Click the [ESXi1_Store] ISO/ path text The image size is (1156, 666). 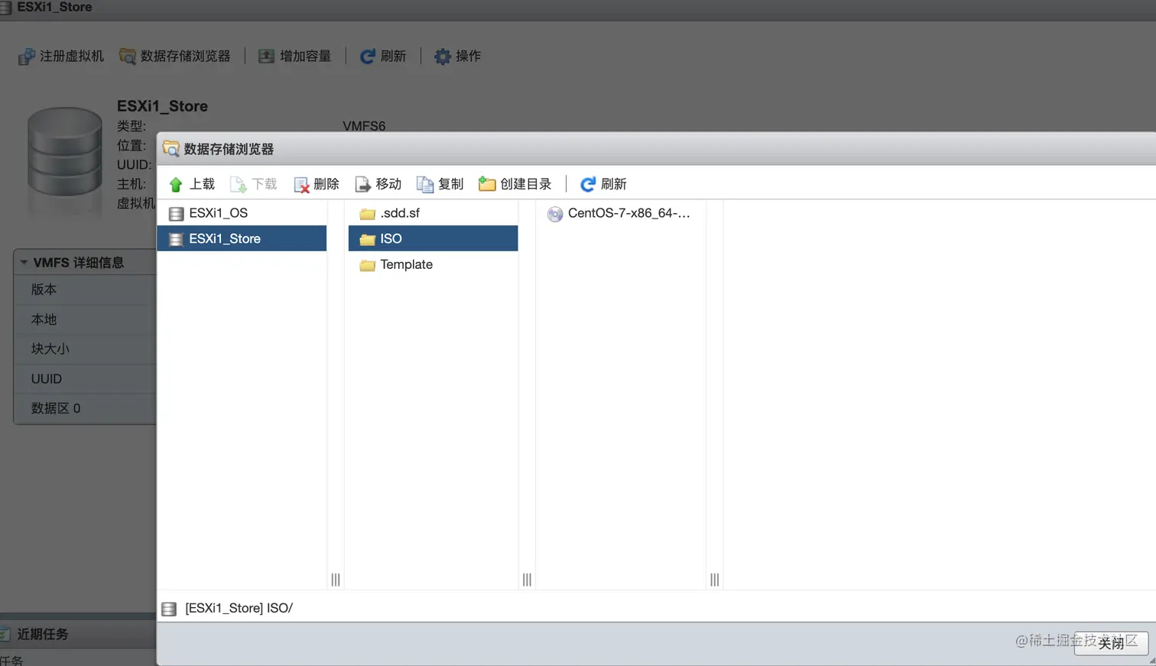coord(239,608)
